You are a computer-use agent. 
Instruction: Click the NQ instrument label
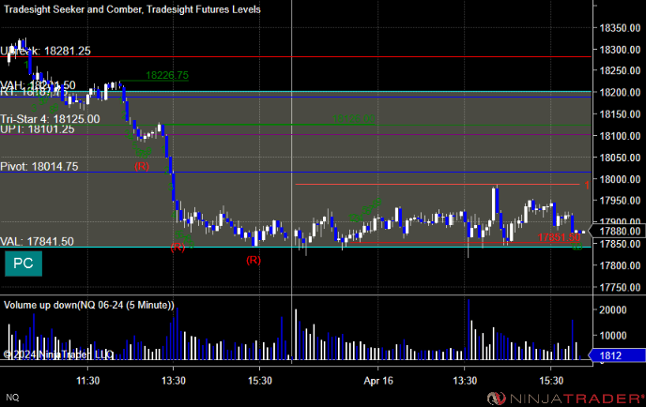[x=12, y=397]
